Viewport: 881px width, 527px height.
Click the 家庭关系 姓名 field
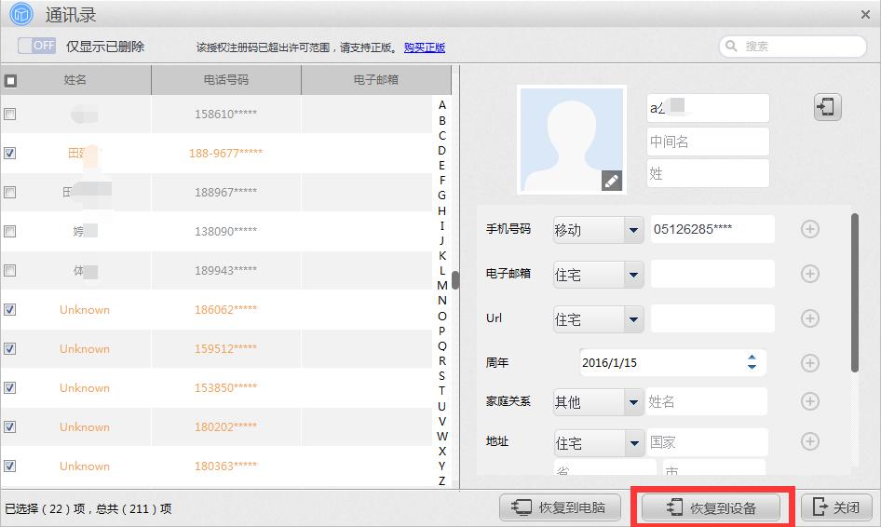tap(707, 401)
